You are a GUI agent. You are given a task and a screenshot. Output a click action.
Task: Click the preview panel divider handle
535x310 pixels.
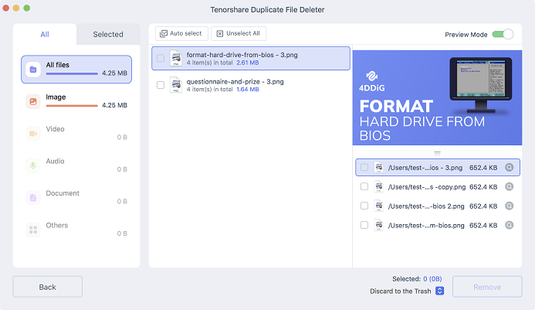pyautogui.click(x=437, y=154)
